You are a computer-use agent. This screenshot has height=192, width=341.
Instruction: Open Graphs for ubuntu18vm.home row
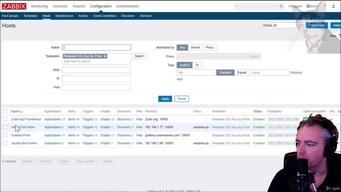105,143
